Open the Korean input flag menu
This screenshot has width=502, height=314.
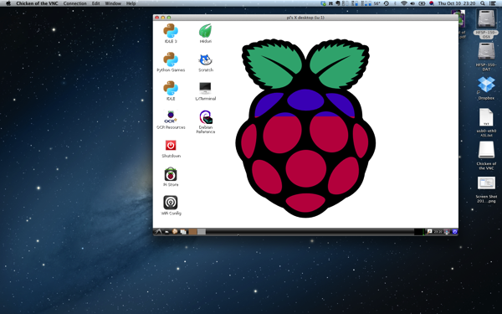(x=431, y=3)
